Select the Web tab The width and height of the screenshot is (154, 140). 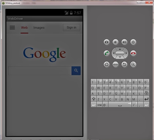coord(24,28)
